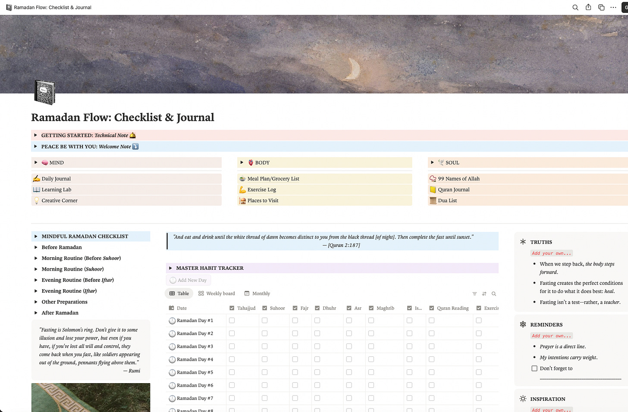Click the lightbulb icon of Creative Corner
This screenshot has width=628, height=412.
tap(37, 200)
